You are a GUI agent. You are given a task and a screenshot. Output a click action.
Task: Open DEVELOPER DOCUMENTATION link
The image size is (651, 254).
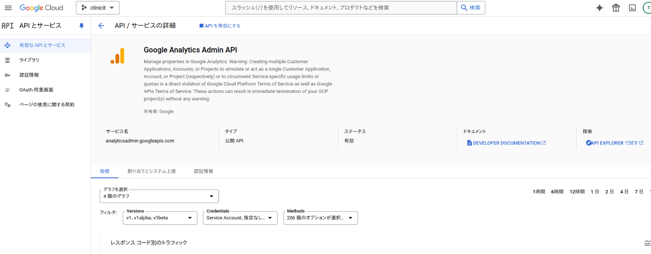[x=506, y=143]
